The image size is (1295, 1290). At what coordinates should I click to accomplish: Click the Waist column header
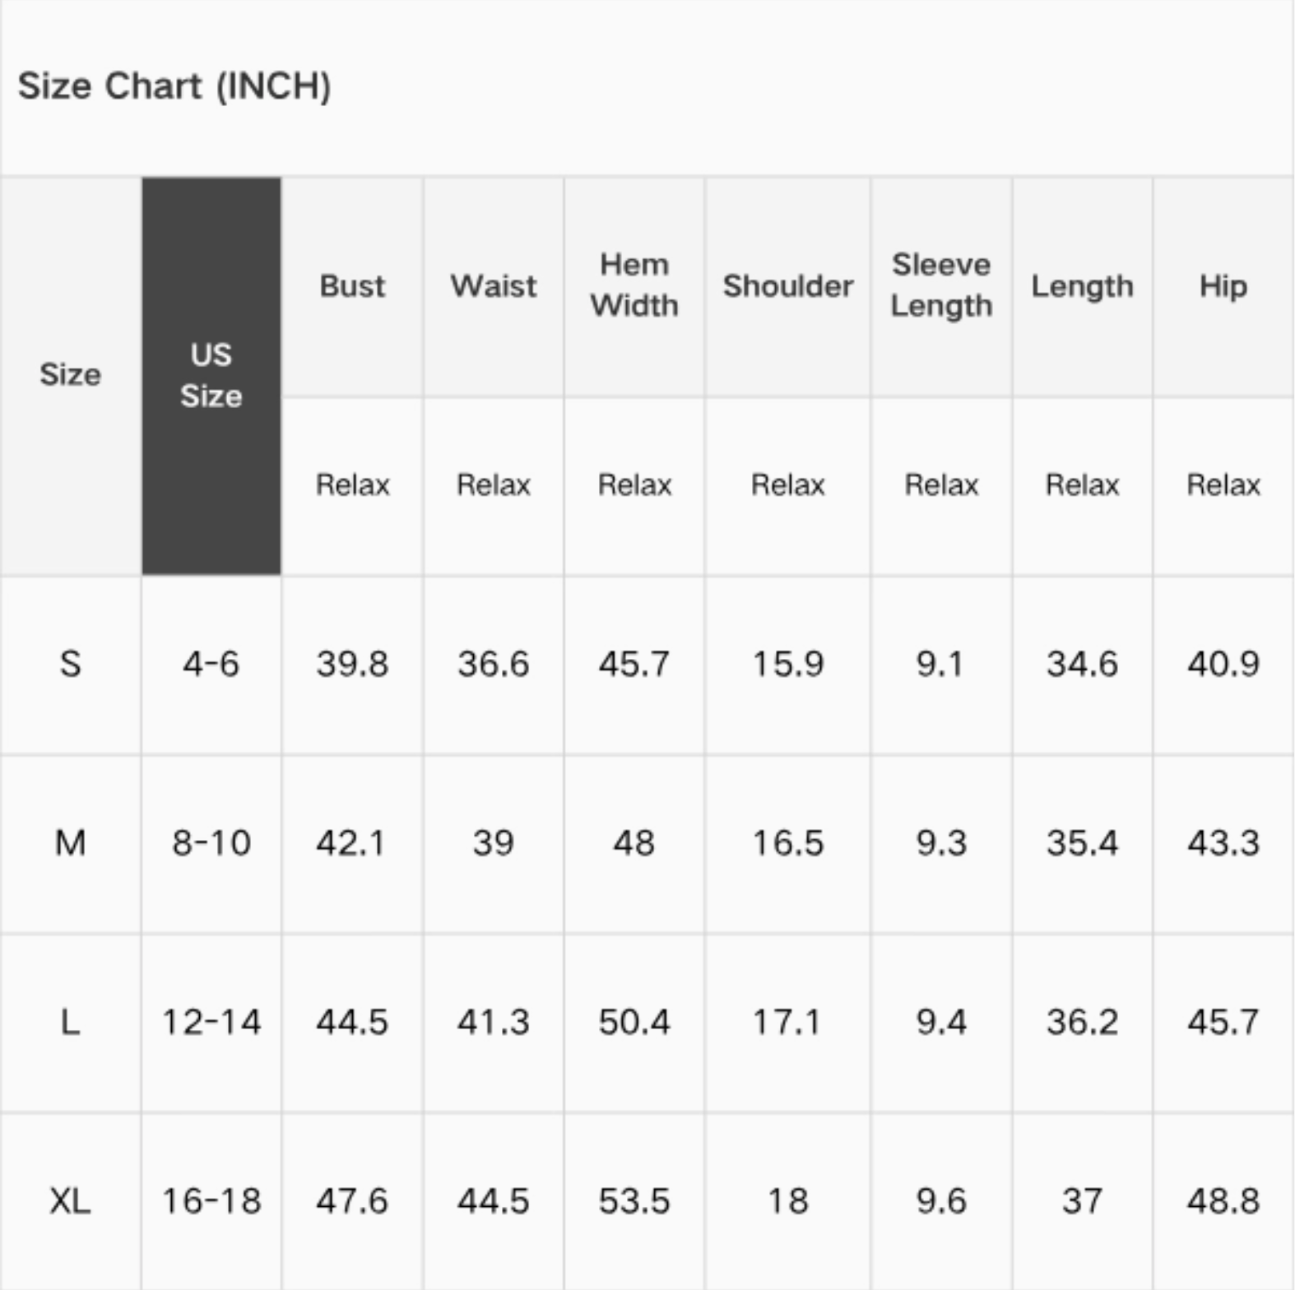[494, 286]
